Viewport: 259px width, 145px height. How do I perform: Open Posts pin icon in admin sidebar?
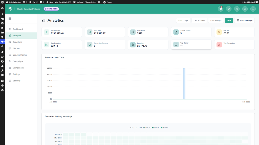point(2,14)
